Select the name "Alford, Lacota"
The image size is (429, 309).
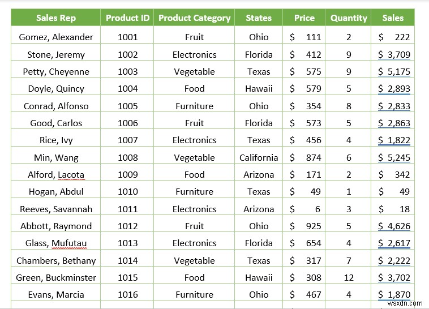(x=56, y=175)
